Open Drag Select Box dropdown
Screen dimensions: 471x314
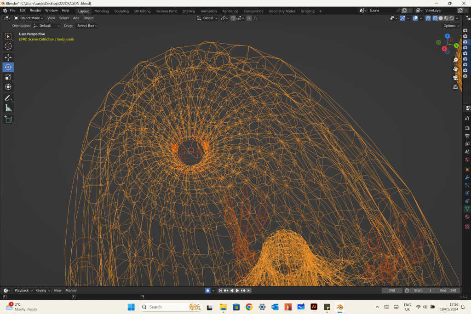click(x=87, y=26)
